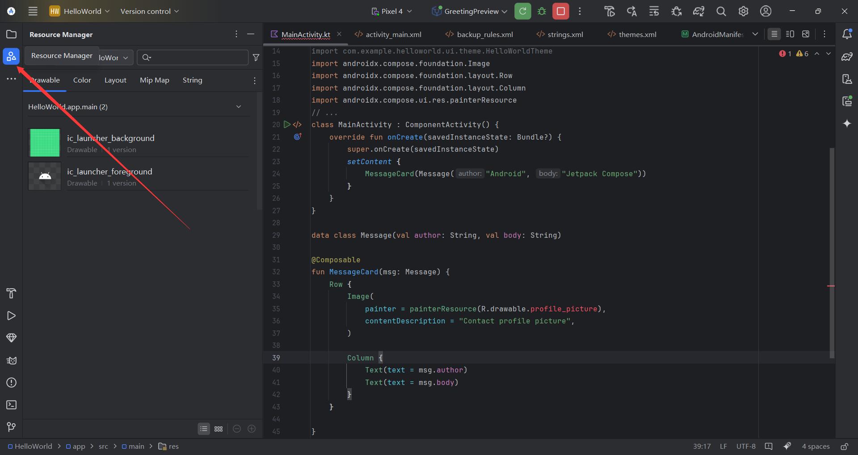Toggle read-only lock in status bar
858x455 pixels.
tap(845, 447)
